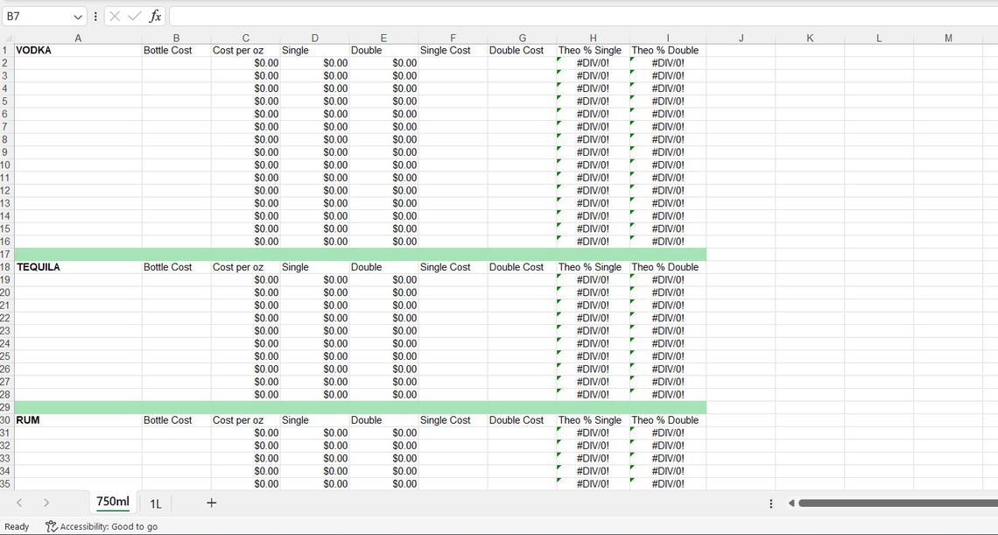
Task: Open the Name Box dropdown
Action: 77,16
